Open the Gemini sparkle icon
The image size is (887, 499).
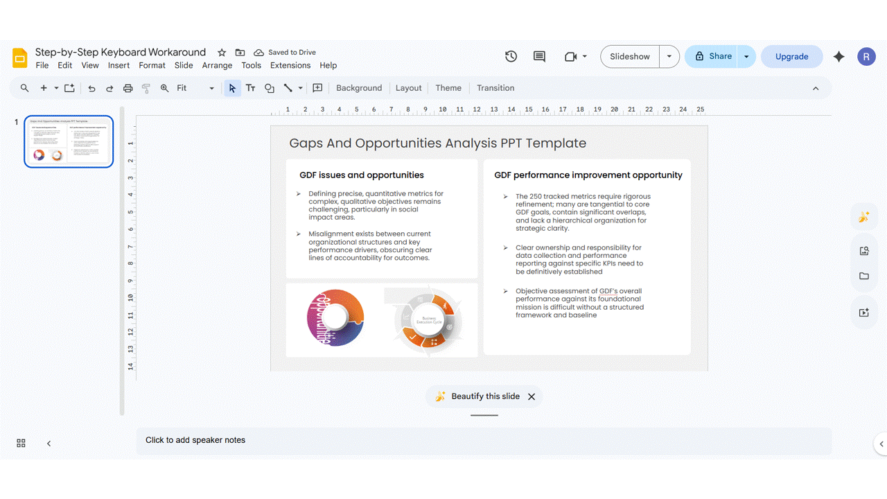click(x=839, y=57)
